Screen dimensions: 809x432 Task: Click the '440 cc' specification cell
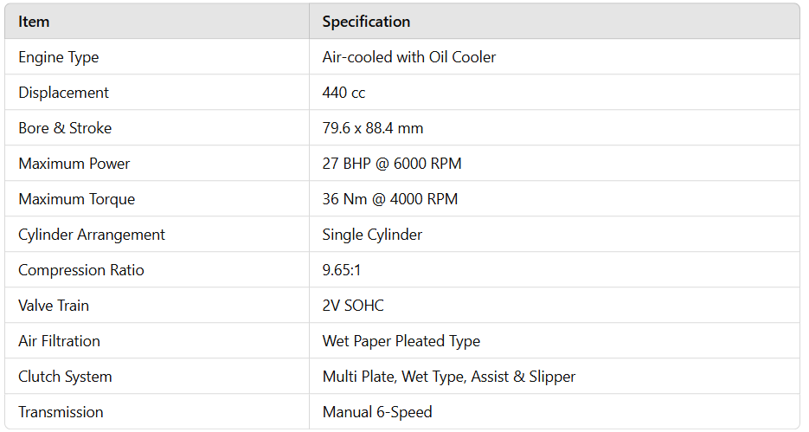click(x=344, y=93)
